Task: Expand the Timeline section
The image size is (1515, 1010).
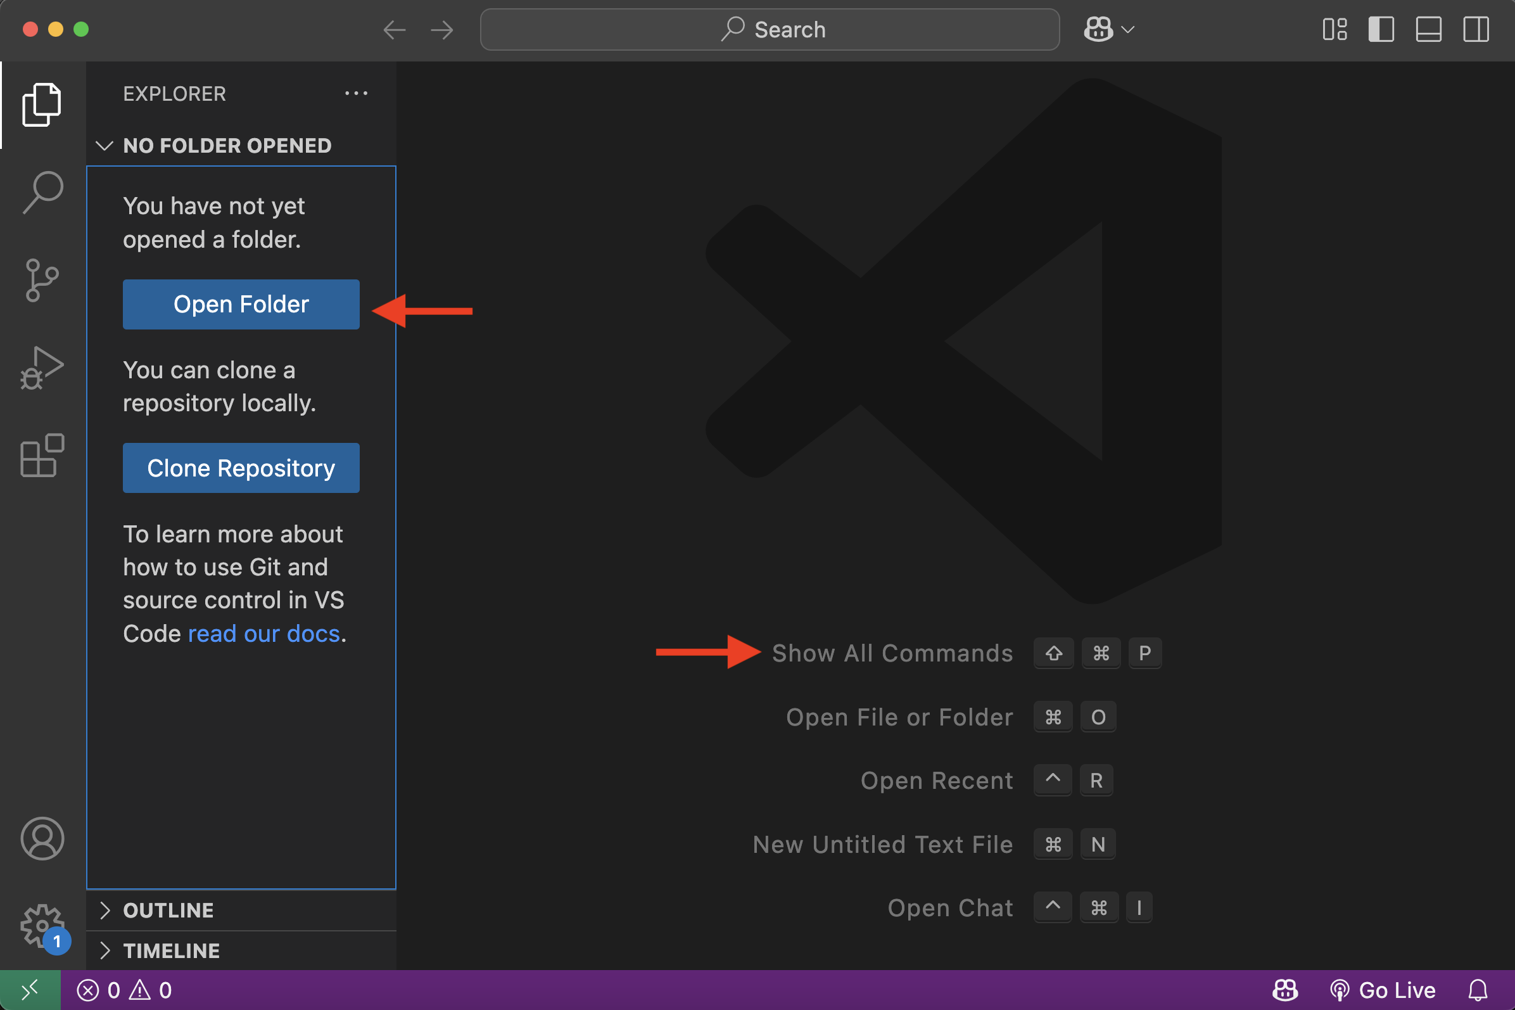Action: [171, 950]
